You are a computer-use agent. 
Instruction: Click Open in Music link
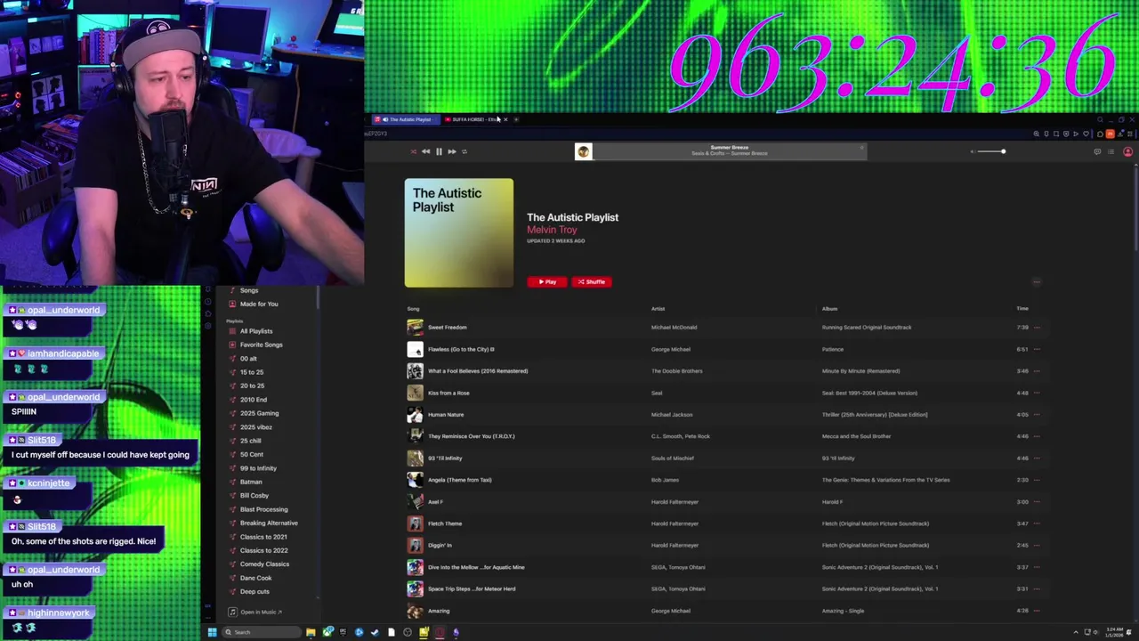click(255, 612)
